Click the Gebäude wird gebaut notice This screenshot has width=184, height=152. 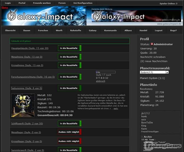point(69,41)
